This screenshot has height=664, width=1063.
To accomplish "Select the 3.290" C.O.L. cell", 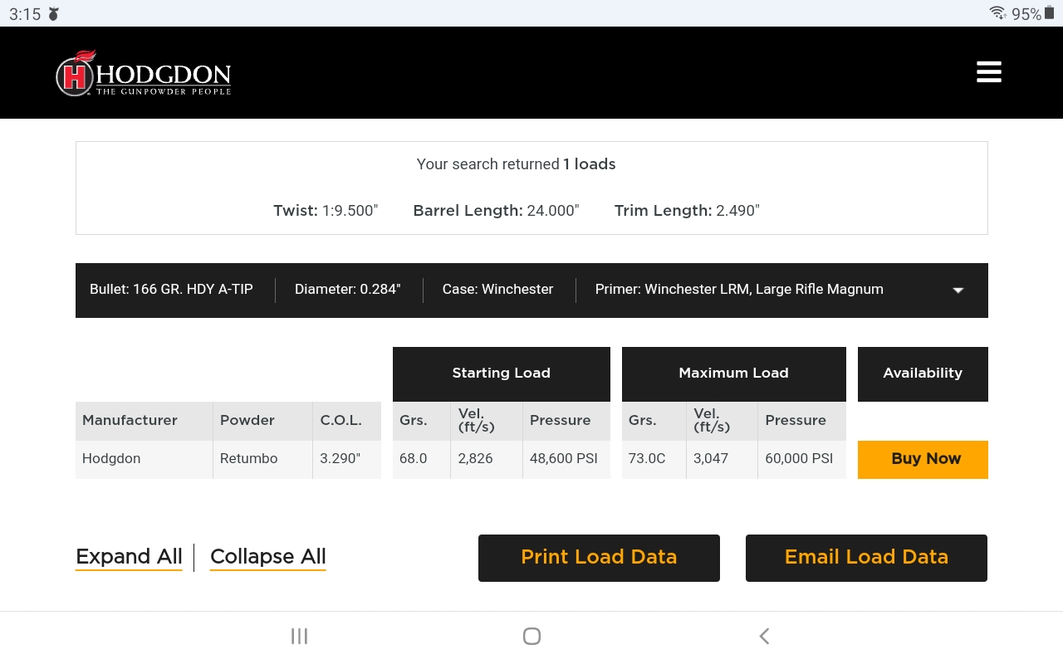I will [x=347, y=459].
